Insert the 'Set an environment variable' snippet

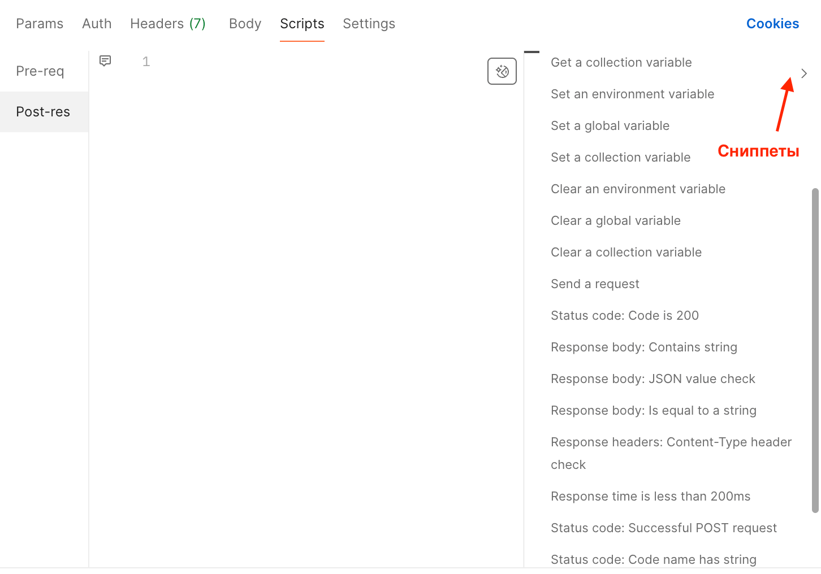tap(632, 94)
